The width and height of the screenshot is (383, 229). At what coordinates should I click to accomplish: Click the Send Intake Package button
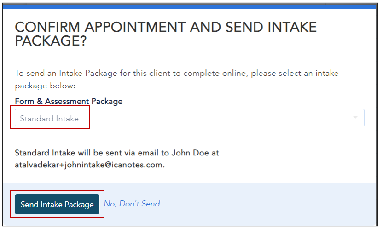pyautogui.click(x=57, y=205)
